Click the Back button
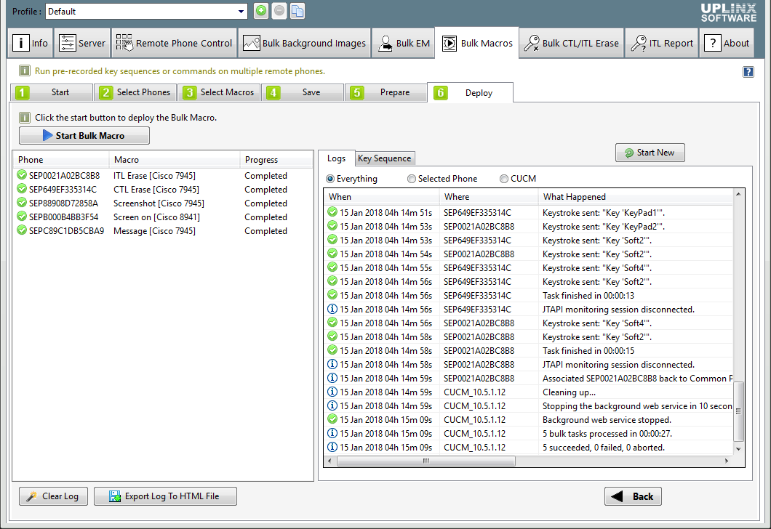The height and width of the screenshot is (529, 771). (x=633, y=496)
